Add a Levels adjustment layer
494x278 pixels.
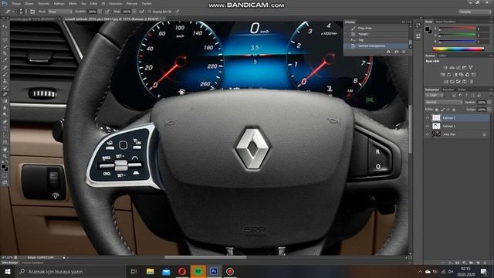click(x=452, y=67)
